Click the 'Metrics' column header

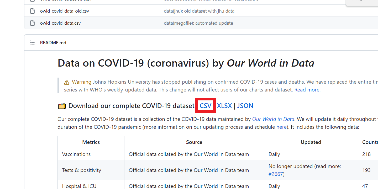[x=91, y=142]
